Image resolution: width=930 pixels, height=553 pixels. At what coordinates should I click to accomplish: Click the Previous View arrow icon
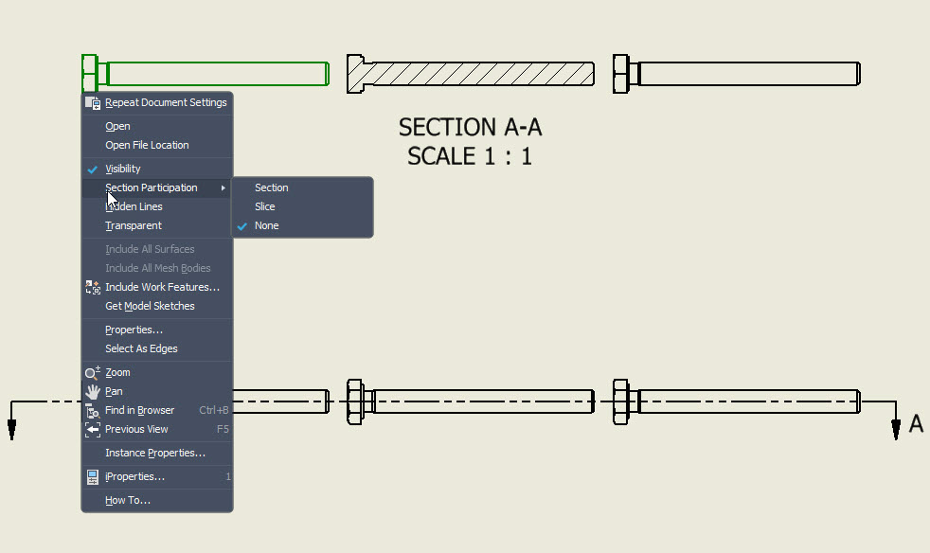pyautogui.click(x=93, y=430)
